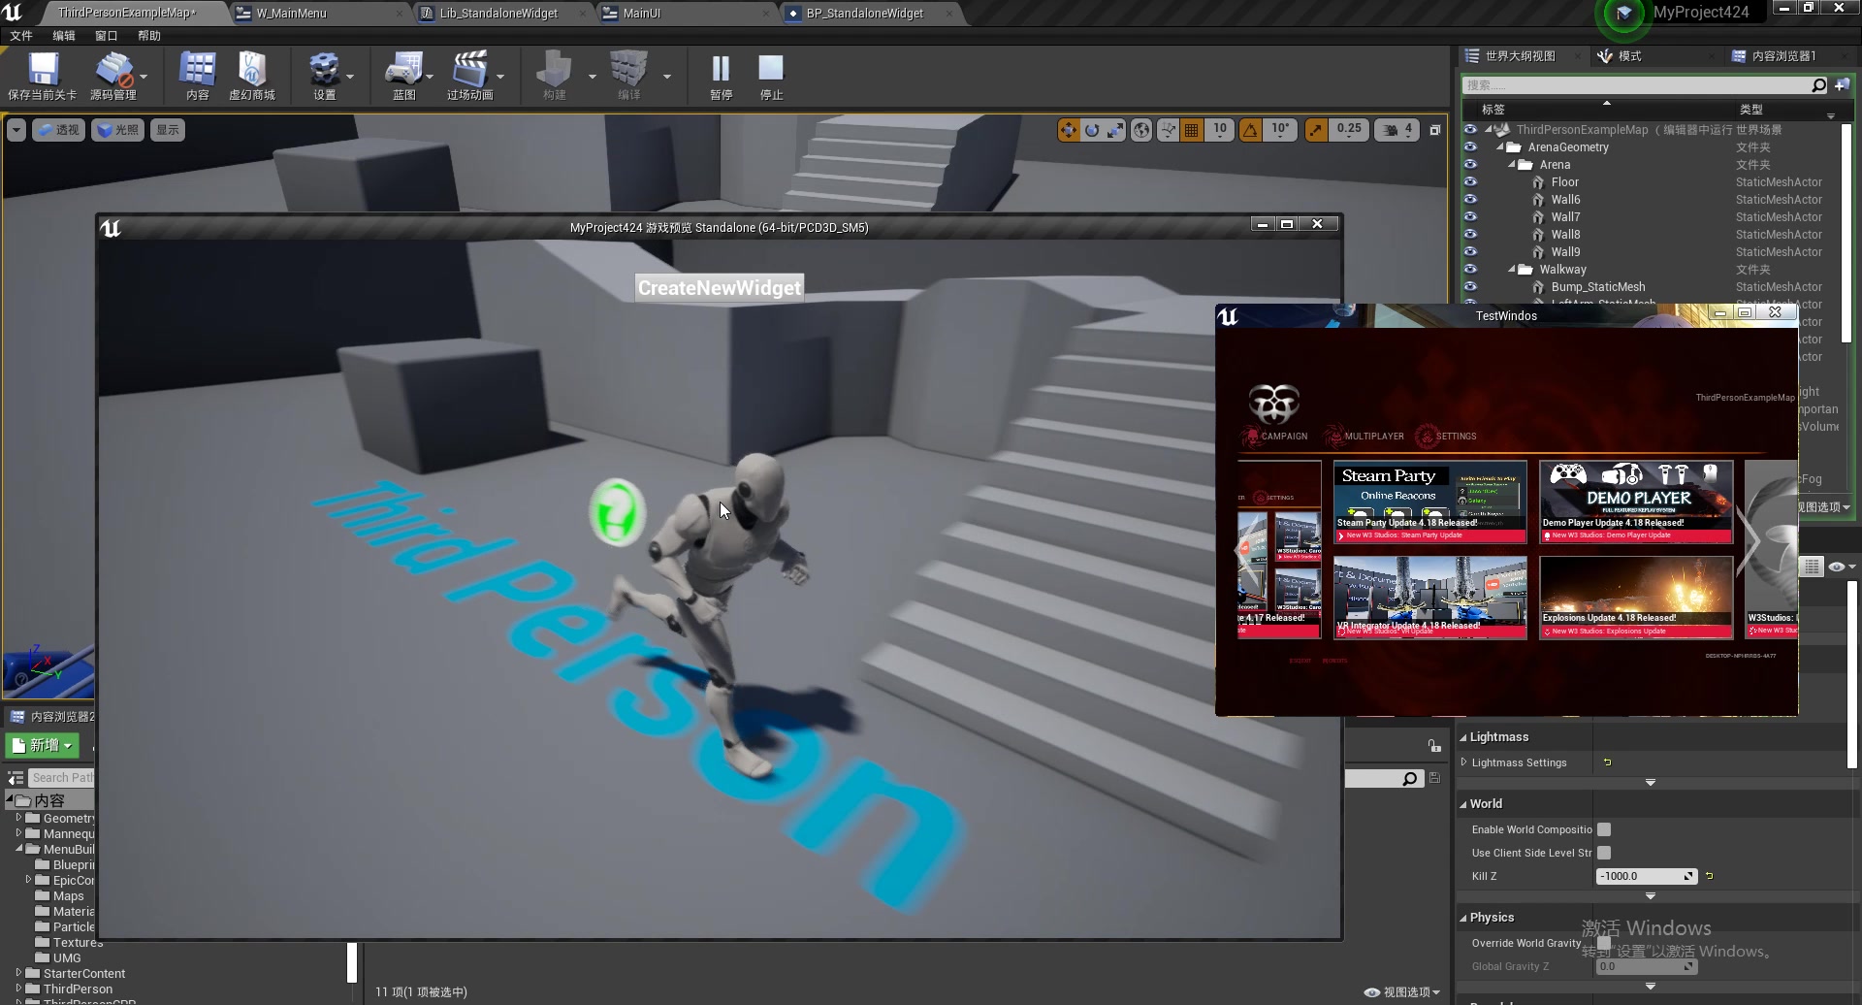Click the 构建 Build icon
This screenshot has width=1862, height=1005.
(x=553, y=76)
